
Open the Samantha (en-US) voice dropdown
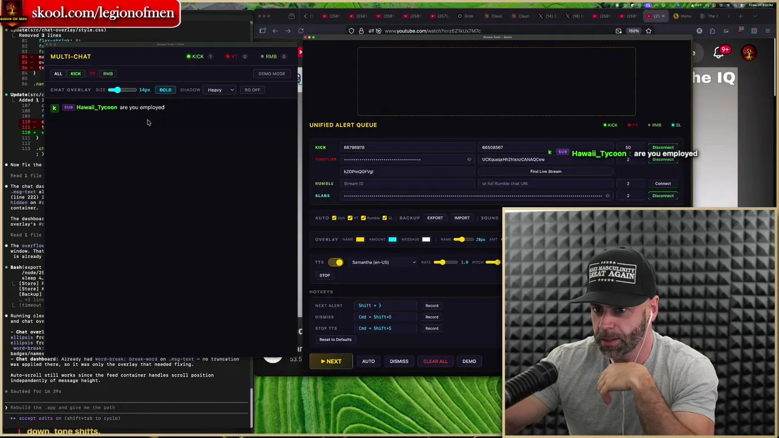pos(383,262)
